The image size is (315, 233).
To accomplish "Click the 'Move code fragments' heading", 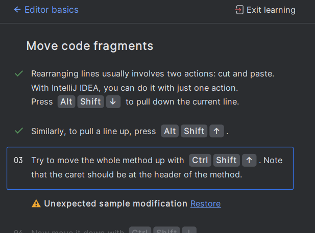I will 90,46.
